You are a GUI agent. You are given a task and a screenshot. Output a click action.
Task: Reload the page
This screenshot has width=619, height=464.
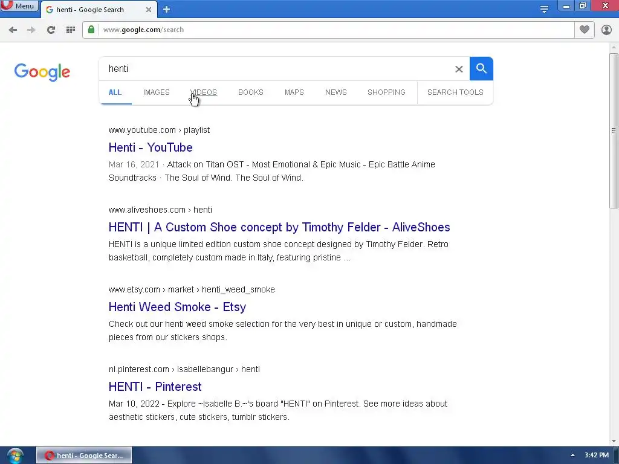point(51,30)
